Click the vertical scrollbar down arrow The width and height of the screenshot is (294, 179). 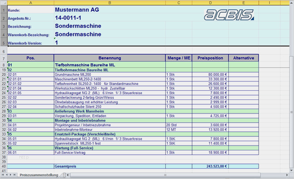point(292,170)
